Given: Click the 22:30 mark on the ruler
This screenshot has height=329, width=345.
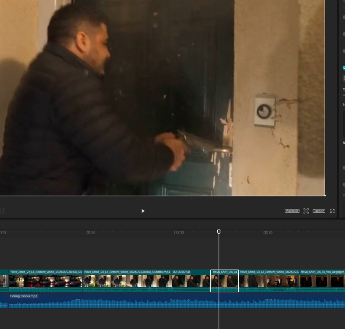Looking at the screenshot, I should click(x=268, y=232).
